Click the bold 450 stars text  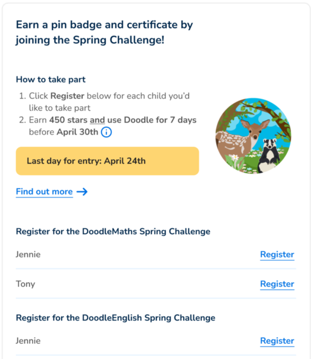68,120
